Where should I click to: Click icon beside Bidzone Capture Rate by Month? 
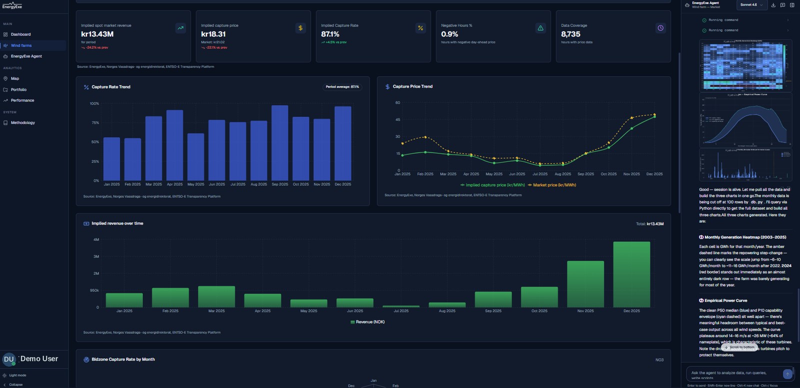[86, 359]
